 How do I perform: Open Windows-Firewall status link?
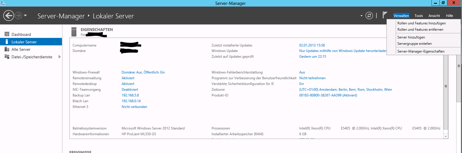[143, 72]
